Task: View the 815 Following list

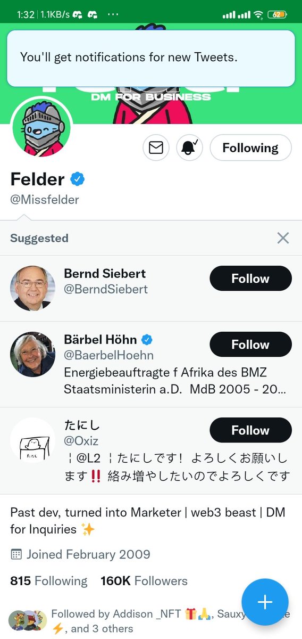Action: point(49,581)
